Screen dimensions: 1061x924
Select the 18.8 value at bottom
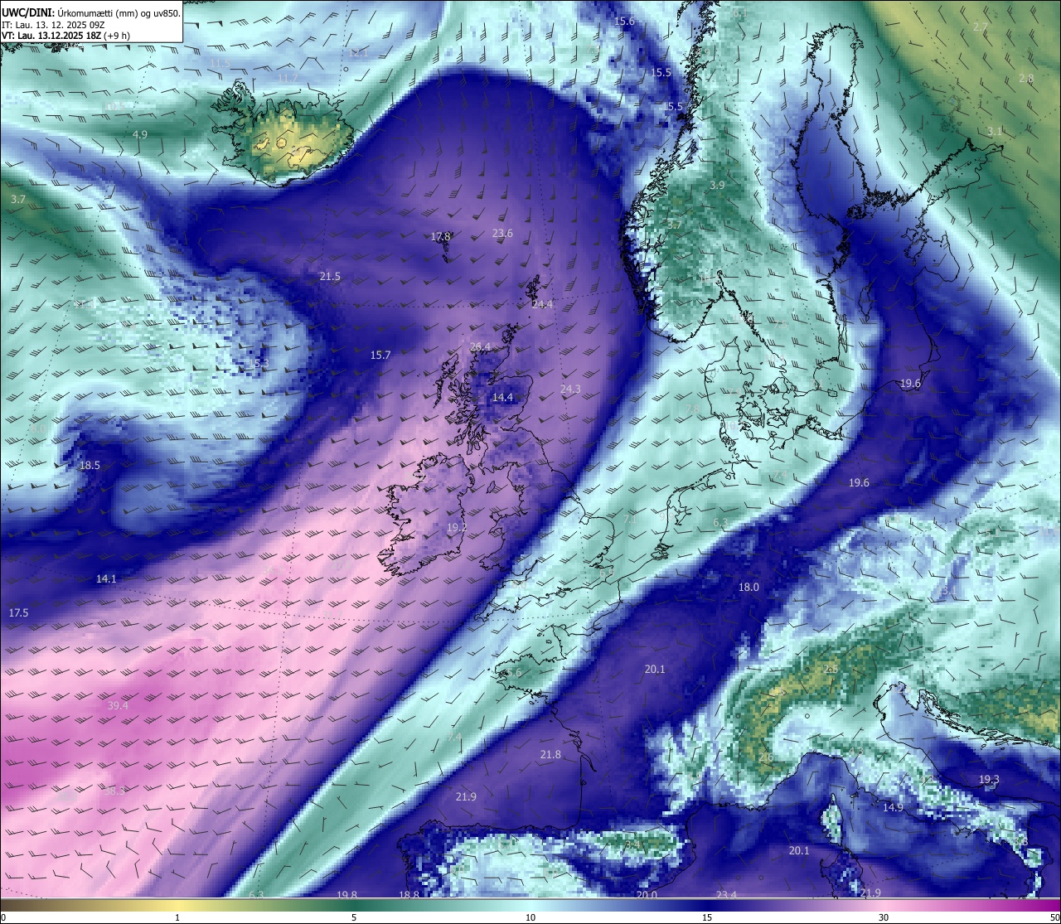coord(409,895)
